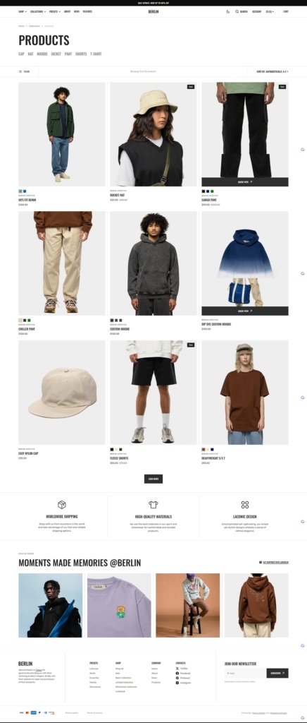Open the Facebook icon link
Screen dimensions: 307x723
point(177,673)
